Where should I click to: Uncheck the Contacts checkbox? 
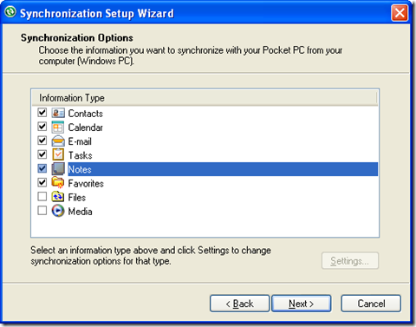click(42, 112)
